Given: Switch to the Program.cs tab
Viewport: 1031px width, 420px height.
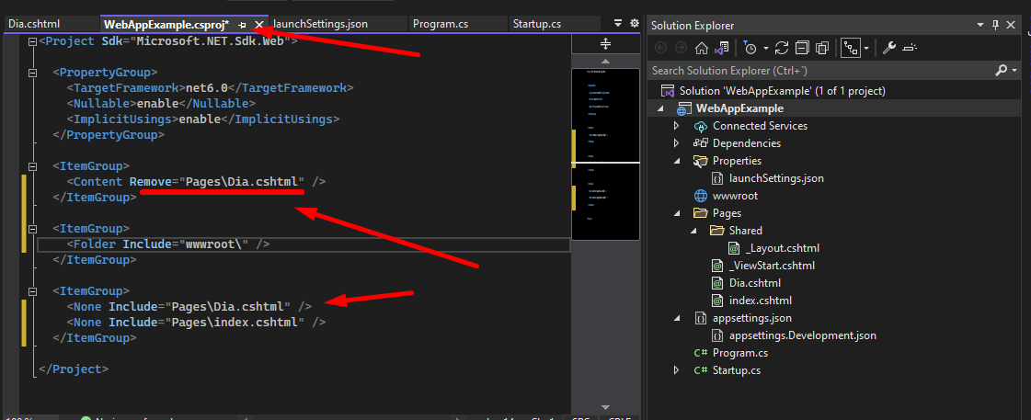Looking at the screenshot, I should tap(441, 24).
